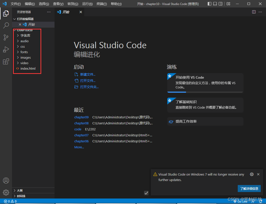This screenshot has width=266, height=204.
Task: Open the 转到(G) menu
Action: (73, 4)
